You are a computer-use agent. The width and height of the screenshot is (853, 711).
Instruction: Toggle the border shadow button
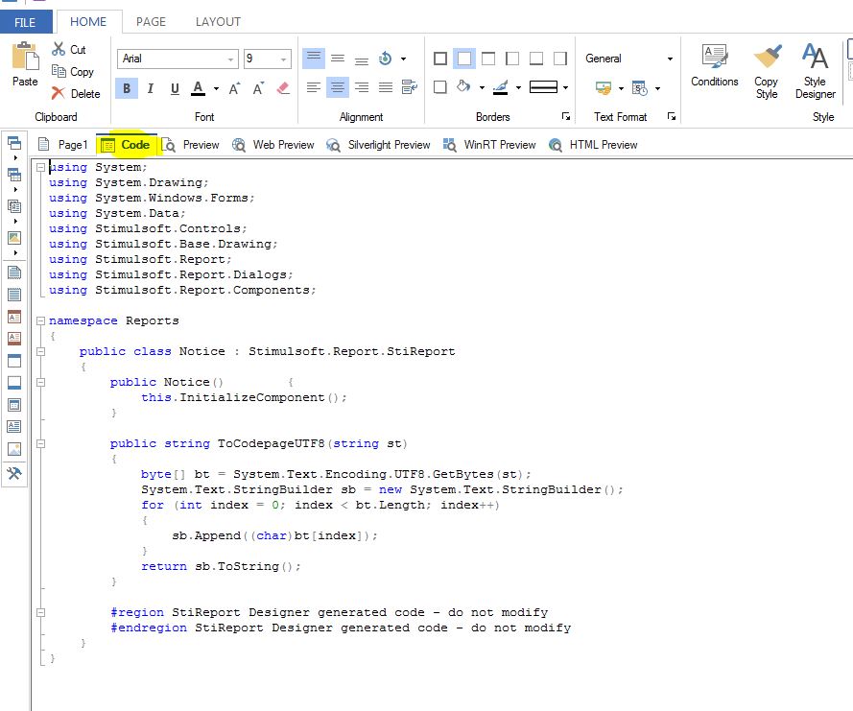click(x=440, y=87)
